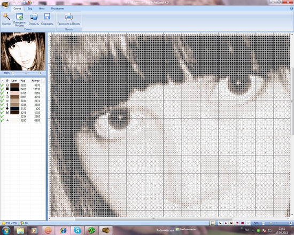Click the portrait preview thumbnail
This screenshot has height=235, width=294.
pyautogui.click(x=23, y=51)
